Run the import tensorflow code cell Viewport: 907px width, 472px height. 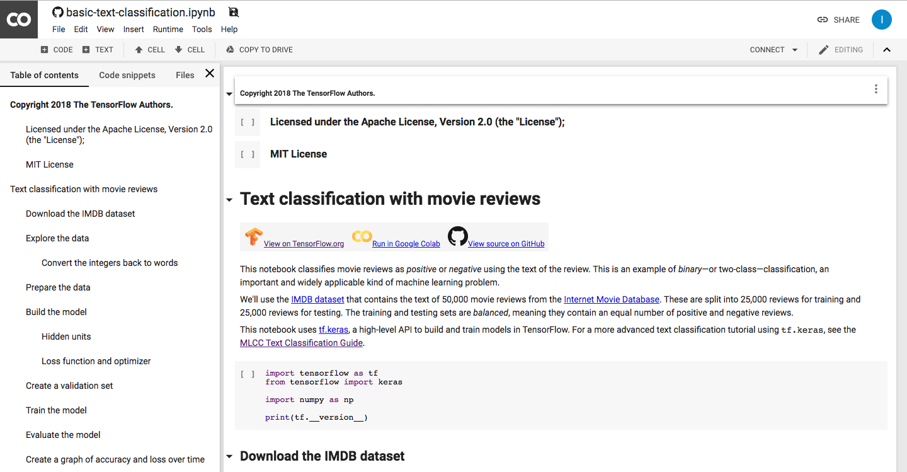click(x=248, y=374)
